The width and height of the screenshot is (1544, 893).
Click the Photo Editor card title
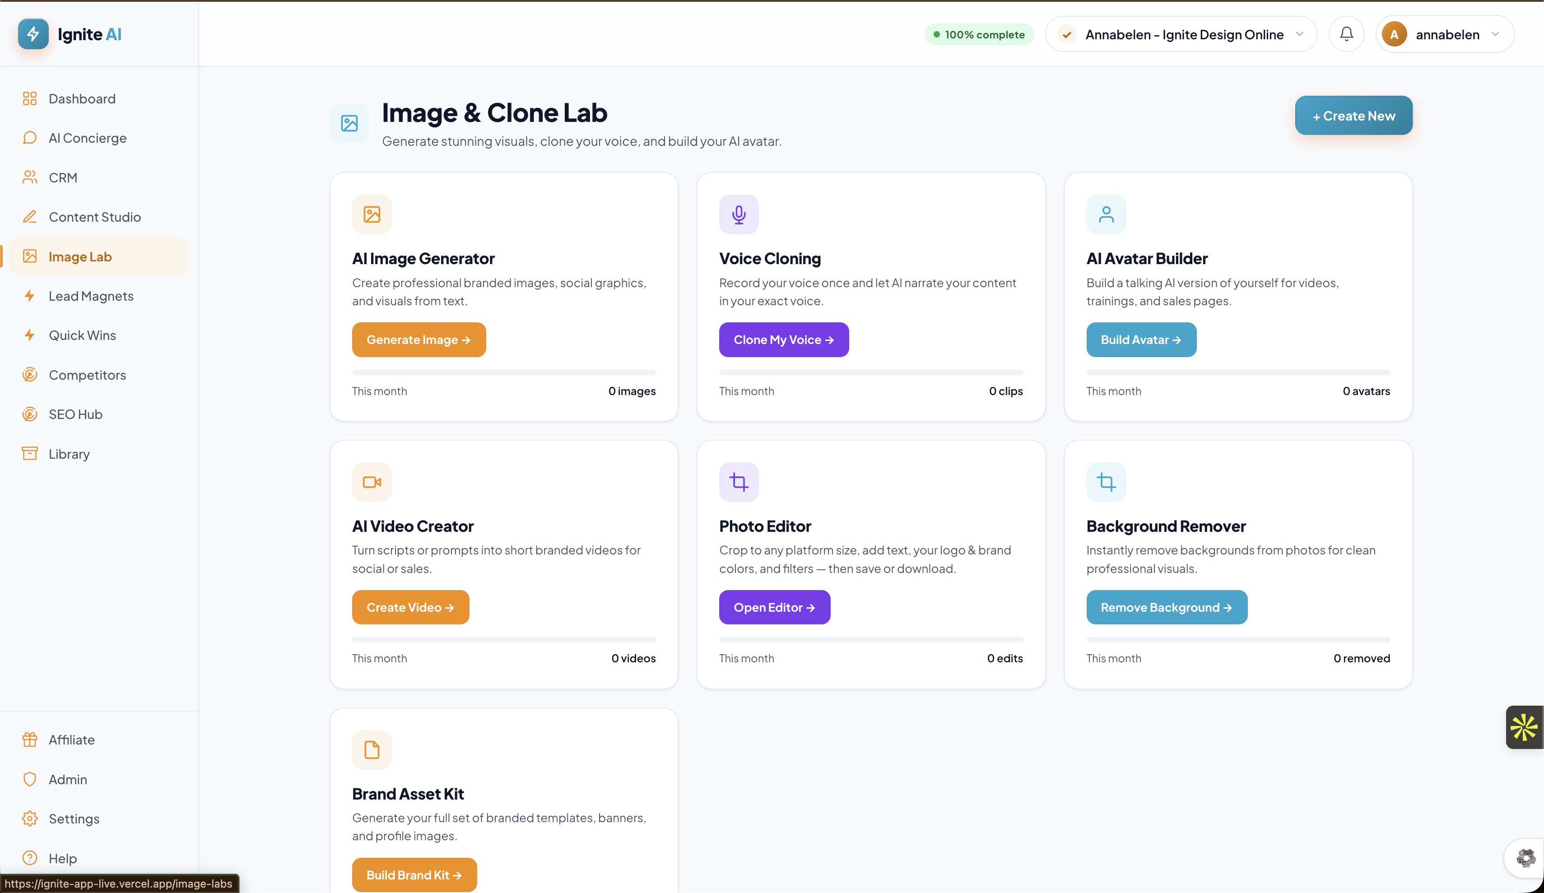pos(765,526)
